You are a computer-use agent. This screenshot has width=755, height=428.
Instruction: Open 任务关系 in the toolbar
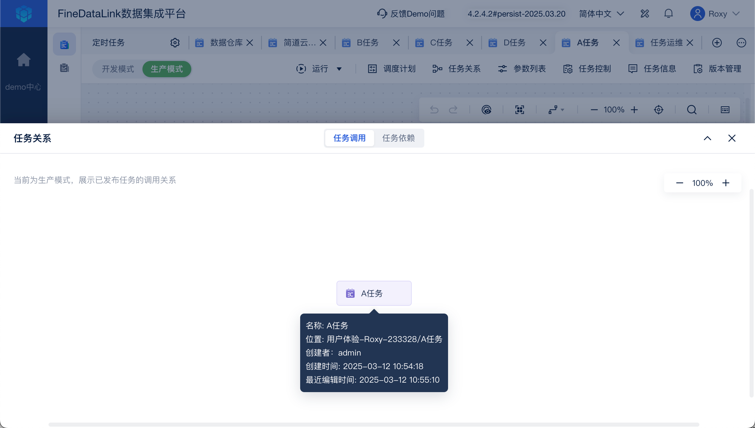(457, 69)
